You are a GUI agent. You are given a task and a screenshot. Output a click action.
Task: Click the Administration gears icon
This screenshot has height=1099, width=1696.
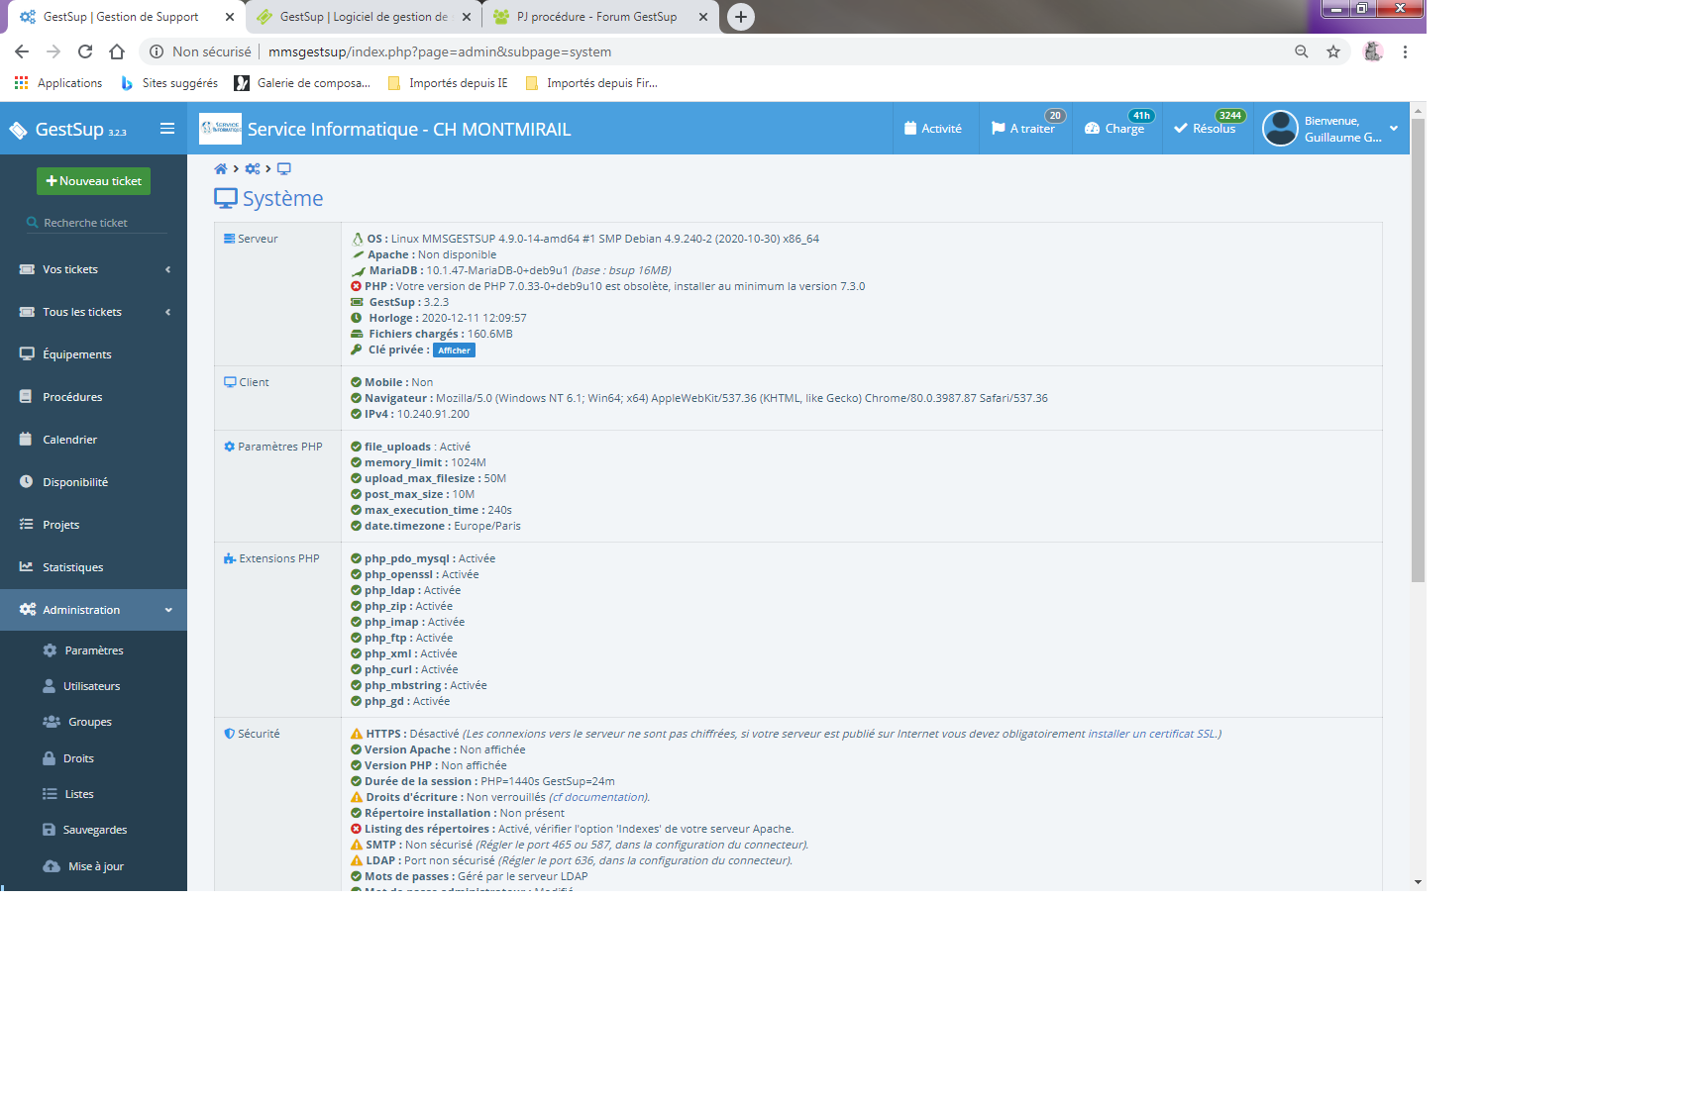tap(28, 610)
